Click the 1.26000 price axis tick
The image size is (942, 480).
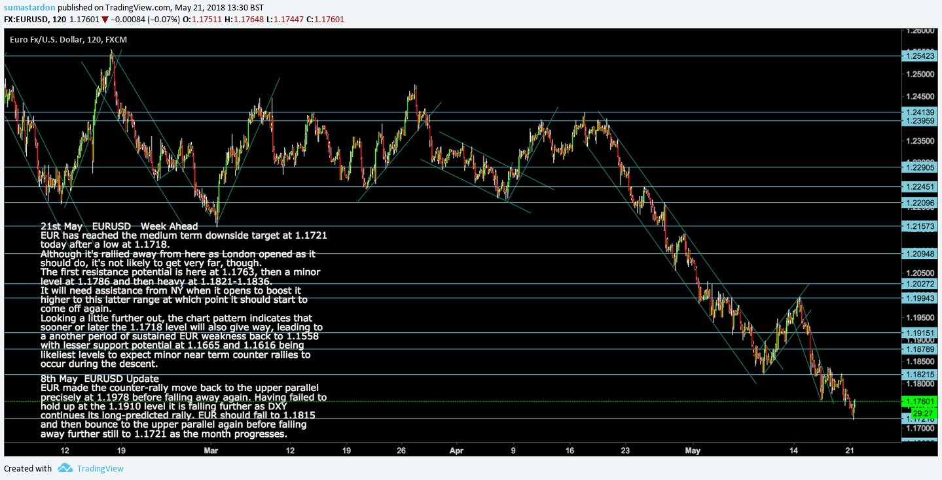tap(920, 31)
